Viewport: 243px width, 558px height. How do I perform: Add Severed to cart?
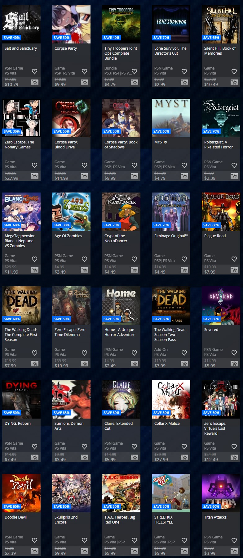pos(234,364)
